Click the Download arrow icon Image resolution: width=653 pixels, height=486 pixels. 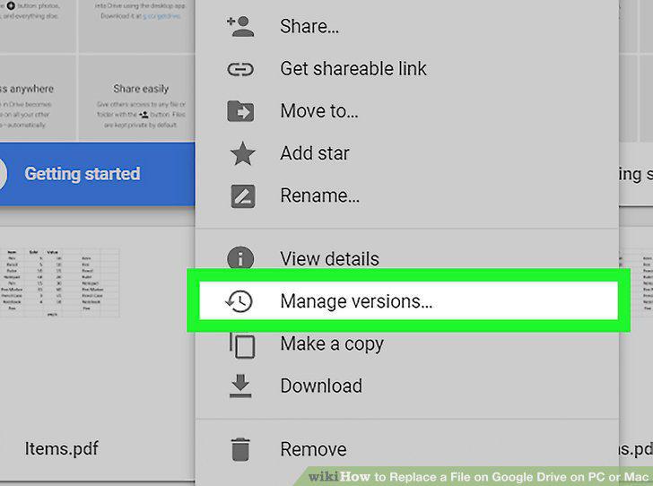[x=240, y=386]
